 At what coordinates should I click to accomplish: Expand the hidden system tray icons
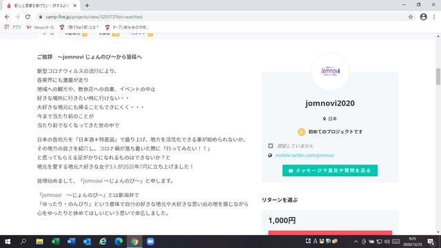[x=356, y=242]
